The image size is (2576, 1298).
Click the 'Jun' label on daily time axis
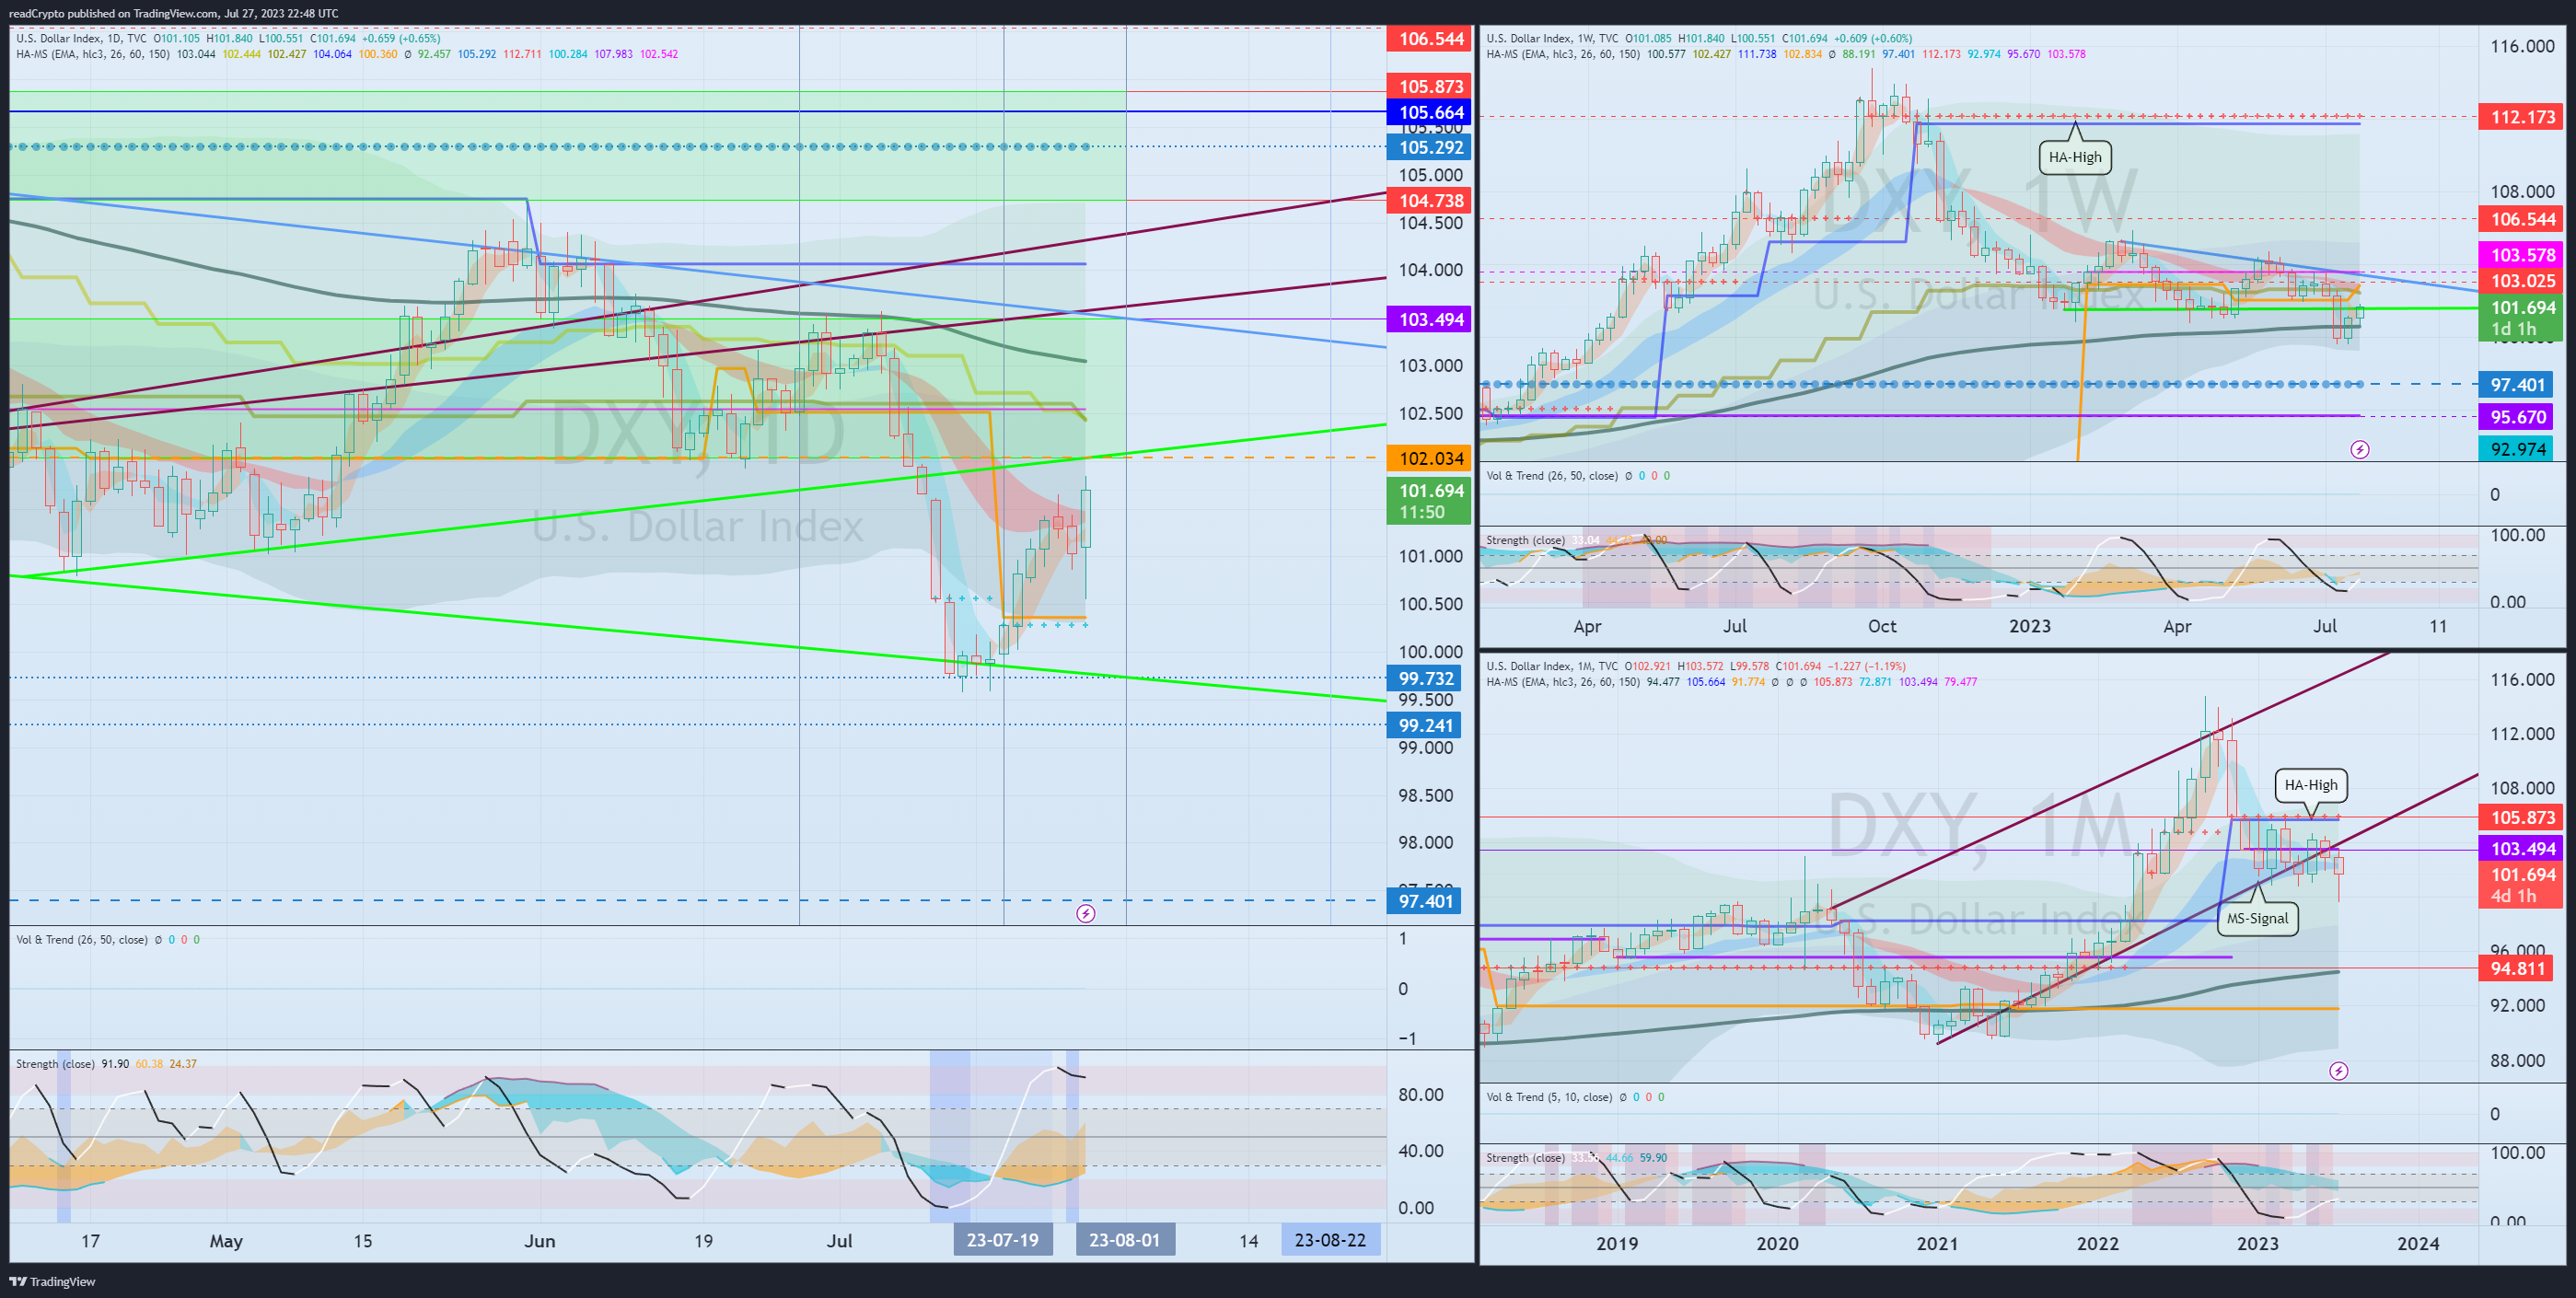click(x=539, y=1241)
